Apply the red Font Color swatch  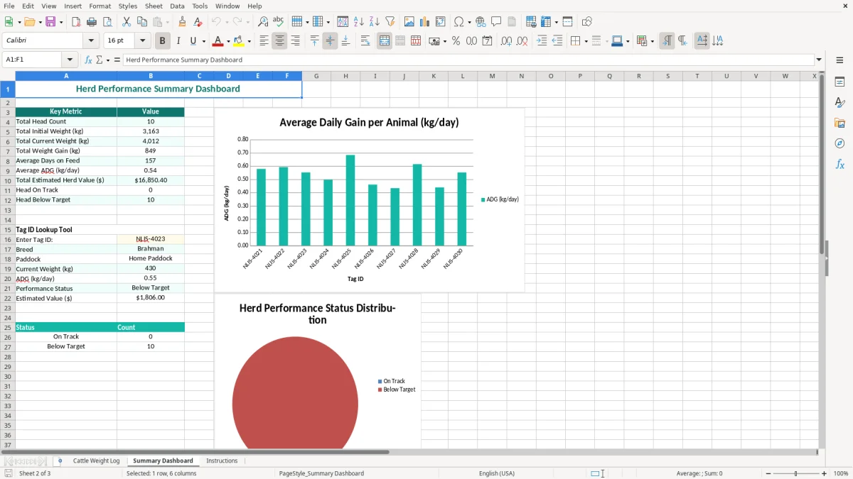click(218, 41)
